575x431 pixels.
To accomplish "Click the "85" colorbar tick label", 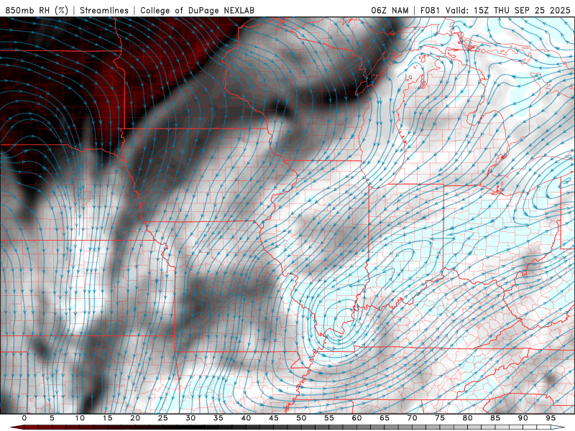I will [x=495, y=418].
